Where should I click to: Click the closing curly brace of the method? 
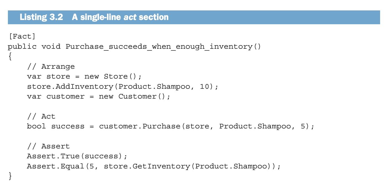click(10, 176)
